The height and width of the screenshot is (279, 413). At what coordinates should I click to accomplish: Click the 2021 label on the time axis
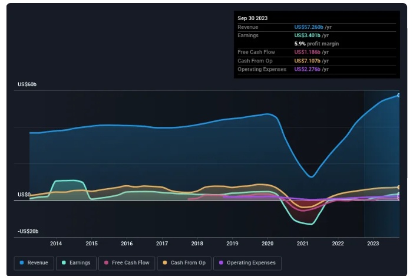pyautogui.click(x=303, y=243)
